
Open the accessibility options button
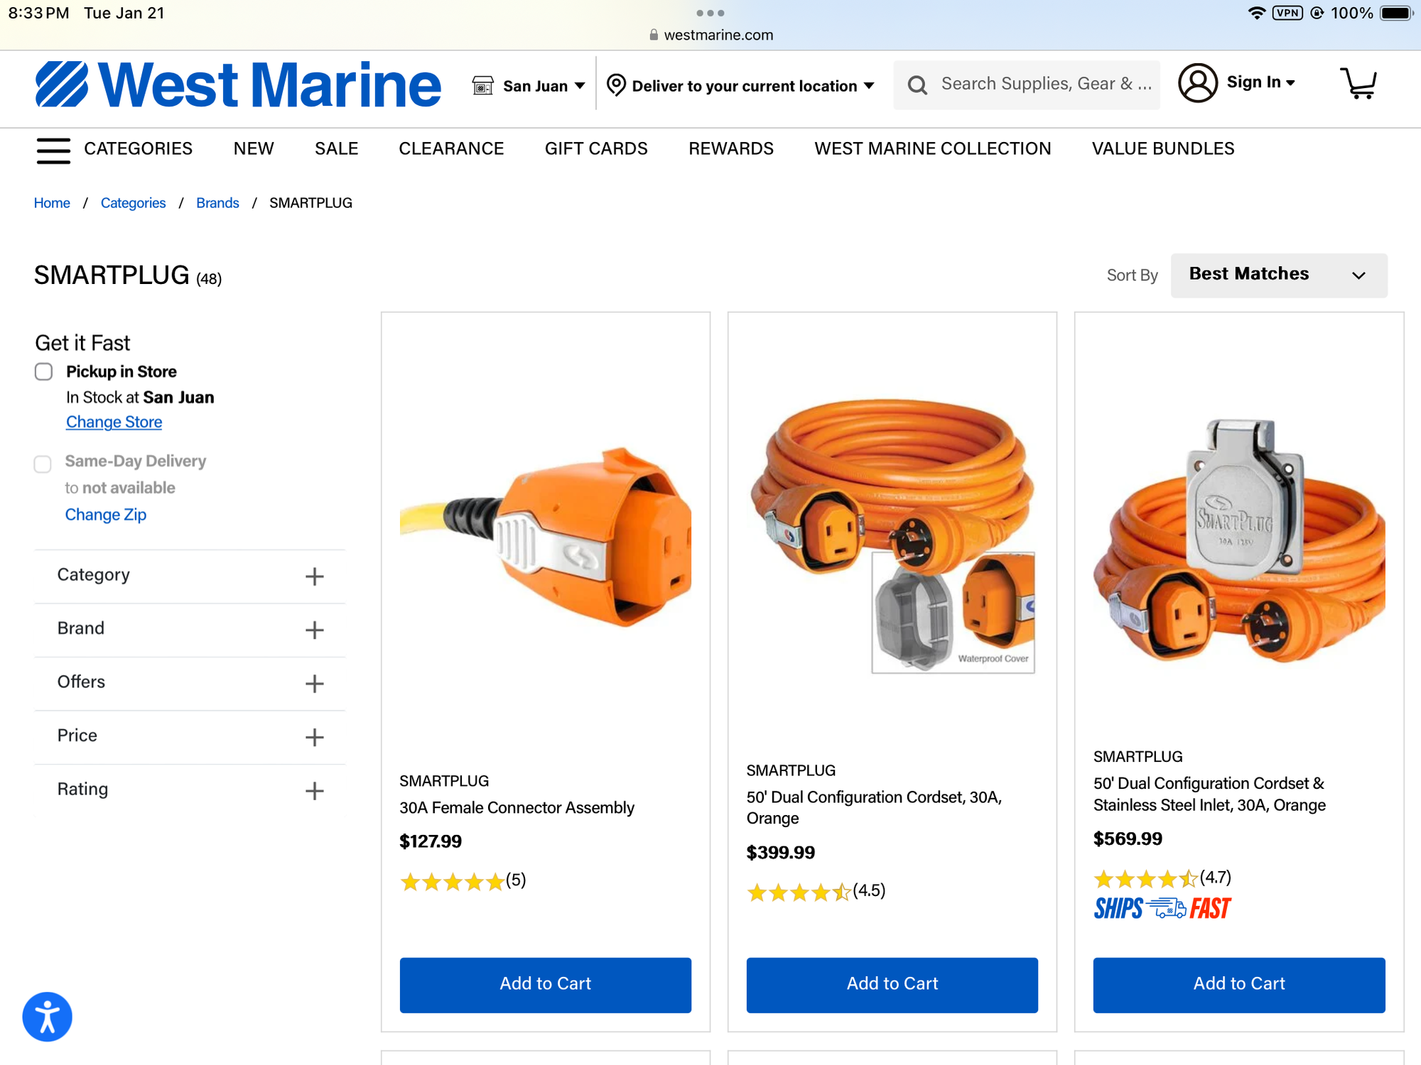tap(47, 1016)
